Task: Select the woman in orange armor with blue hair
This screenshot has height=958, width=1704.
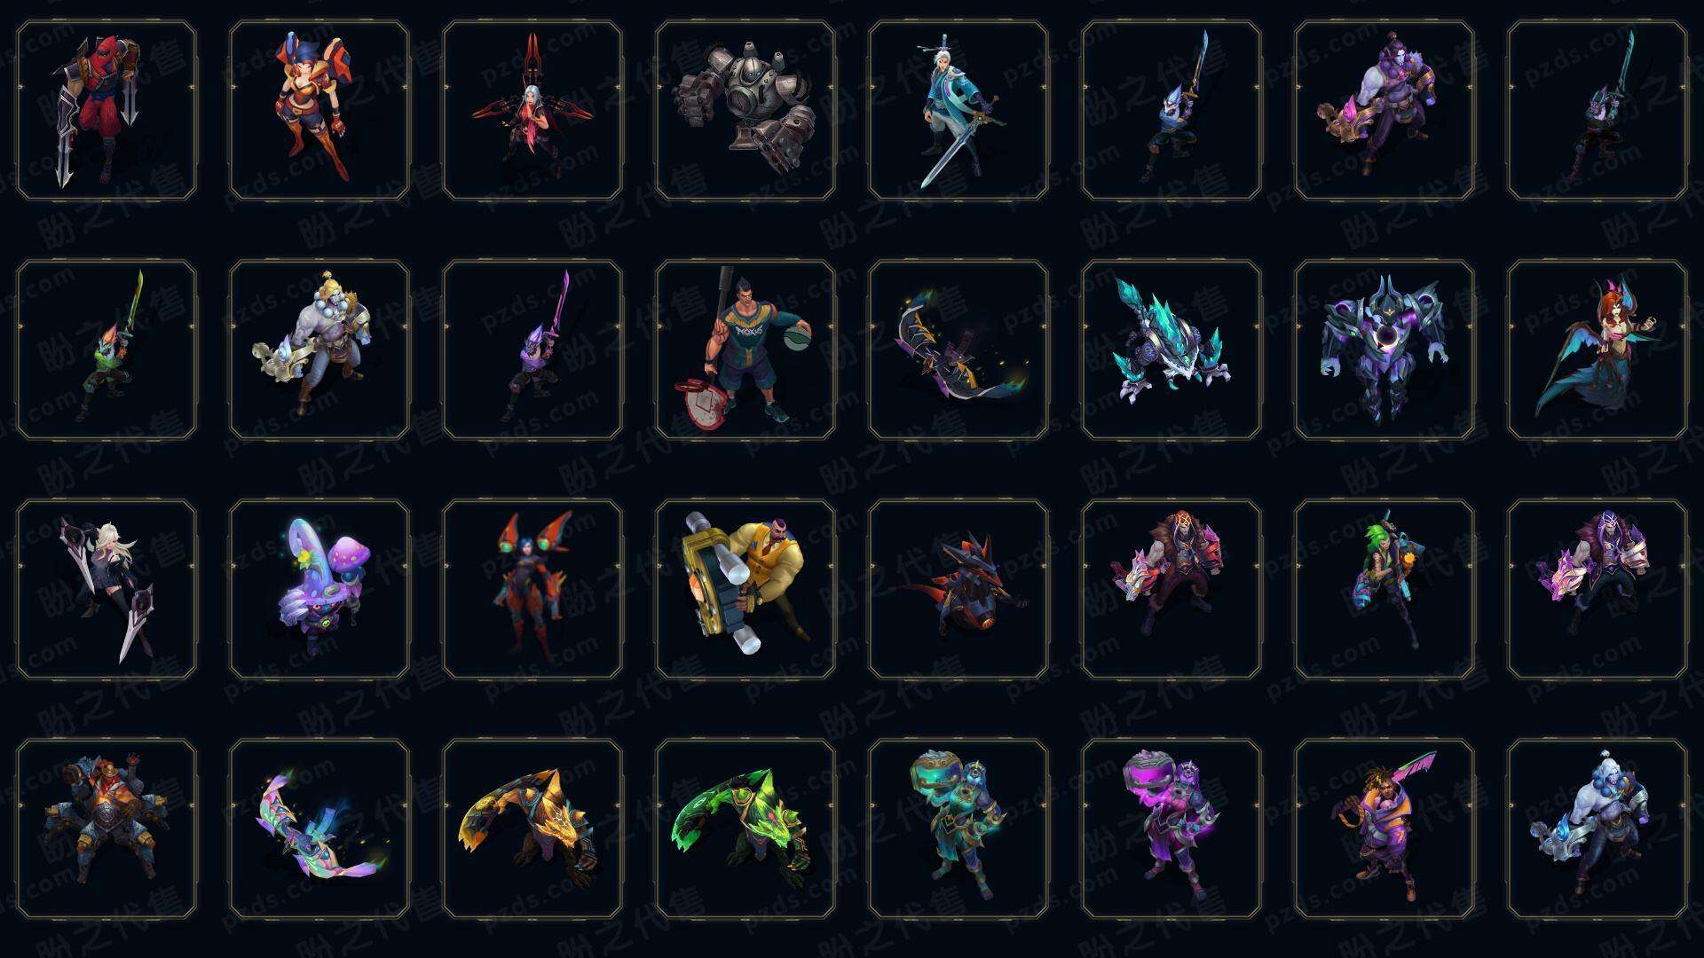Action: 319,111
